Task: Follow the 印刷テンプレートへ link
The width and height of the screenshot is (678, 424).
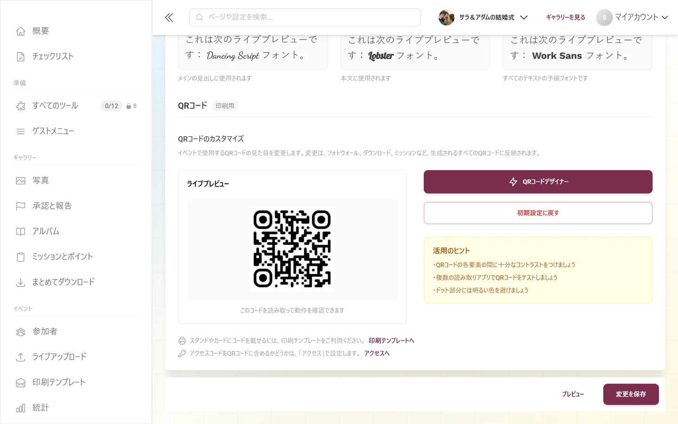Action: click(x=391, y=341)
